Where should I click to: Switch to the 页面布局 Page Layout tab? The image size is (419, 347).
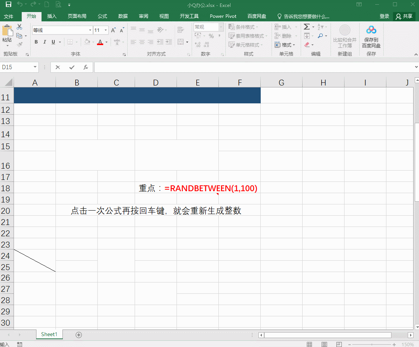pos(77,16)
